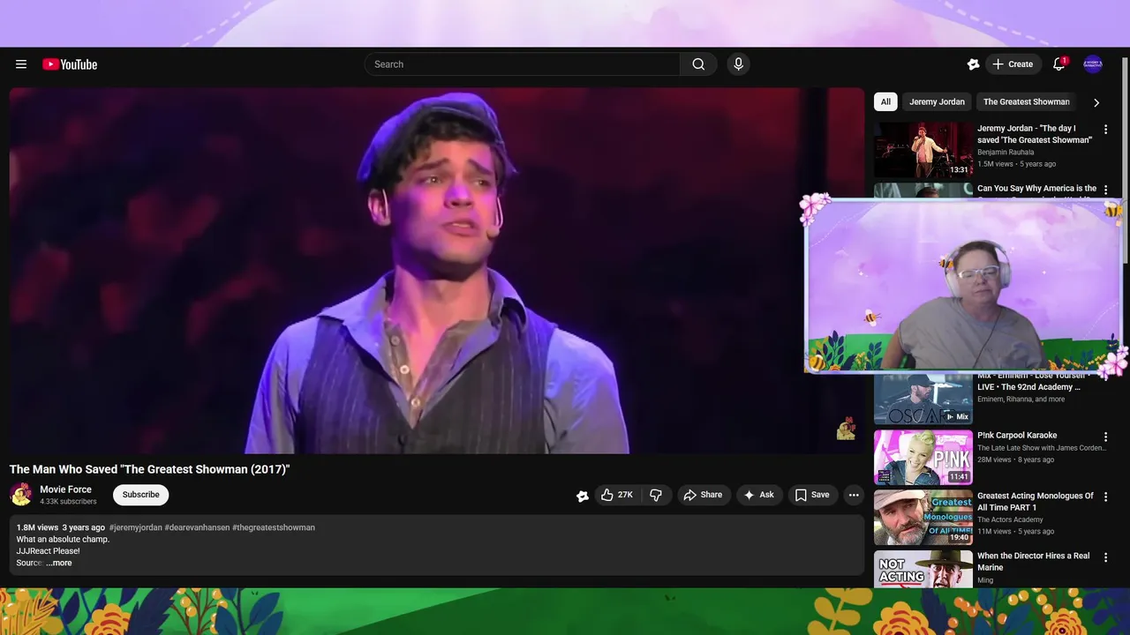The width and height of the screenshot is (1130, 635).
Task: Open Not Acting Marine video thumbnail
Action: pyautogui.click(x=923, y=569)
